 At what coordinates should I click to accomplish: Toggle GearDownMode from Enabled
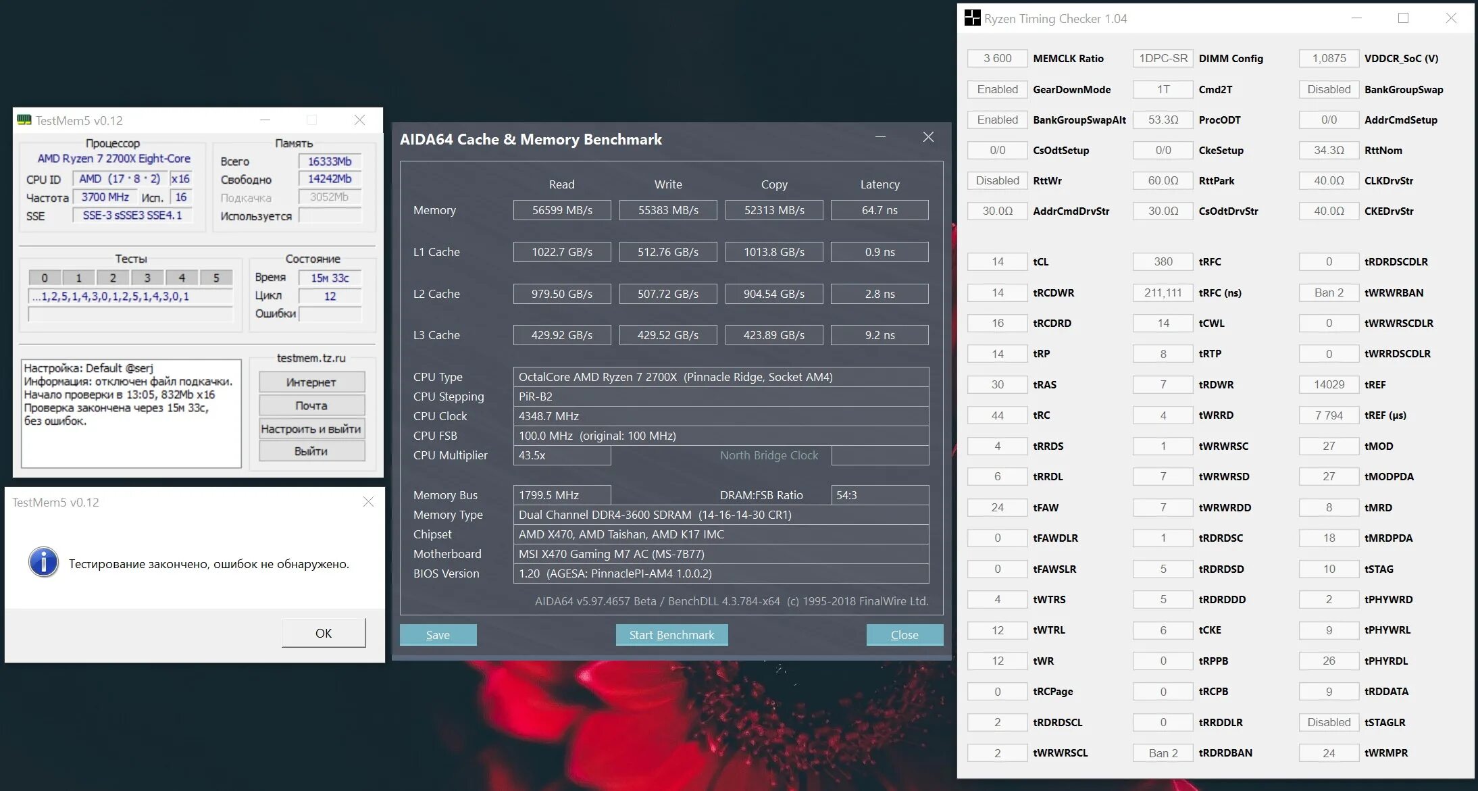996,89
